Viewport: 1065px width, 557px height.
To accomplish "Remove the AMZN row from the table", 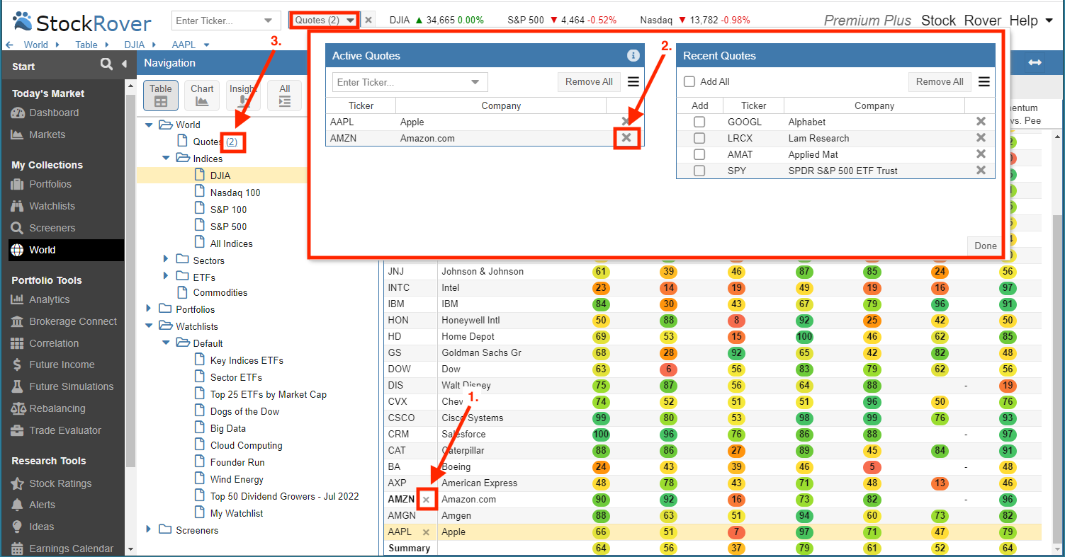I will (x=427, y=500).
